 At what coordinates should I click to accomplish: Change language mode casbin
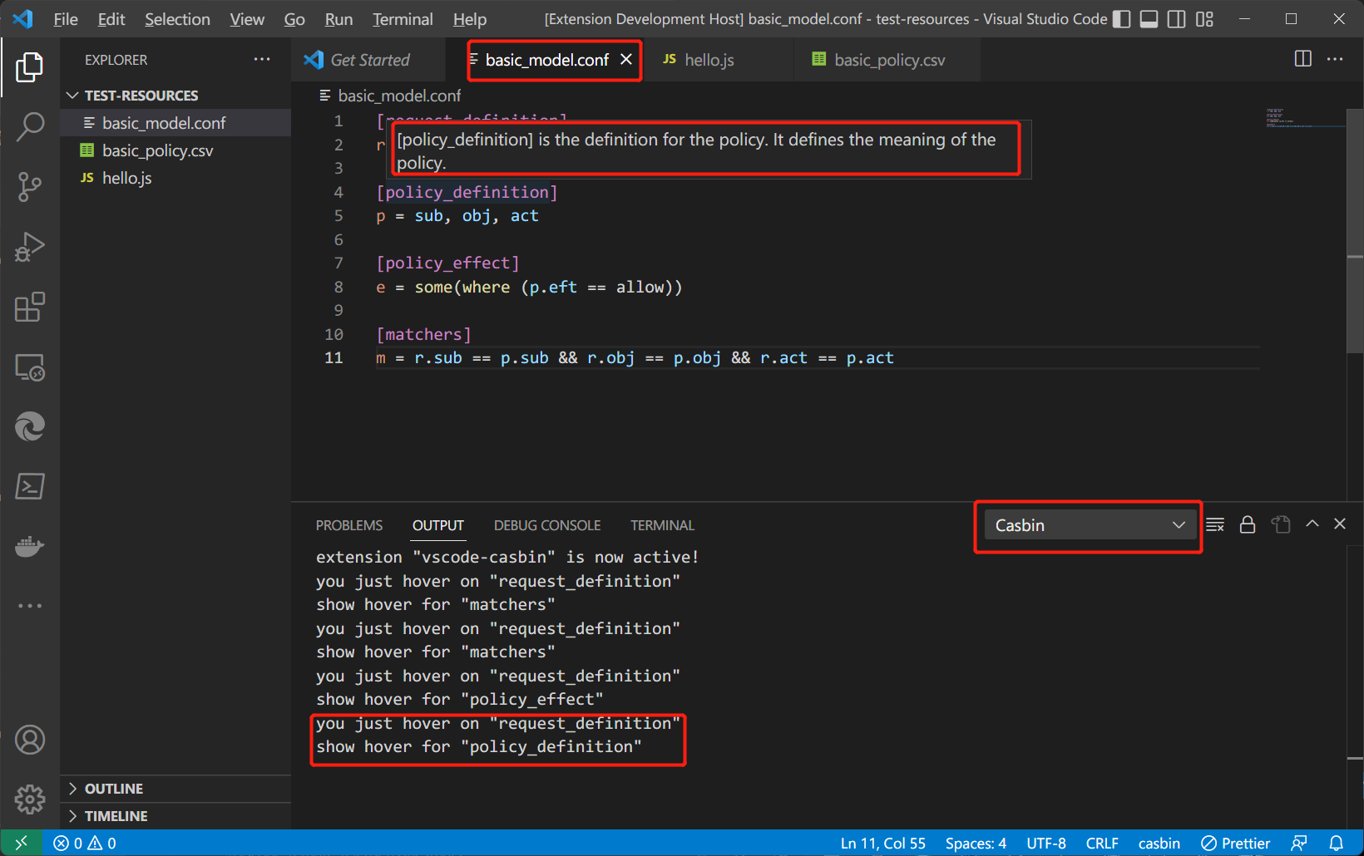(x=1159, y=843)
